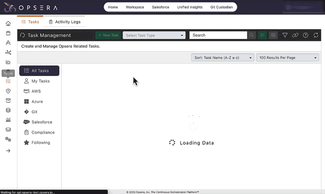Screen dimensions: 325x194
Task: Switch to list view
Action: click(262, 35)
